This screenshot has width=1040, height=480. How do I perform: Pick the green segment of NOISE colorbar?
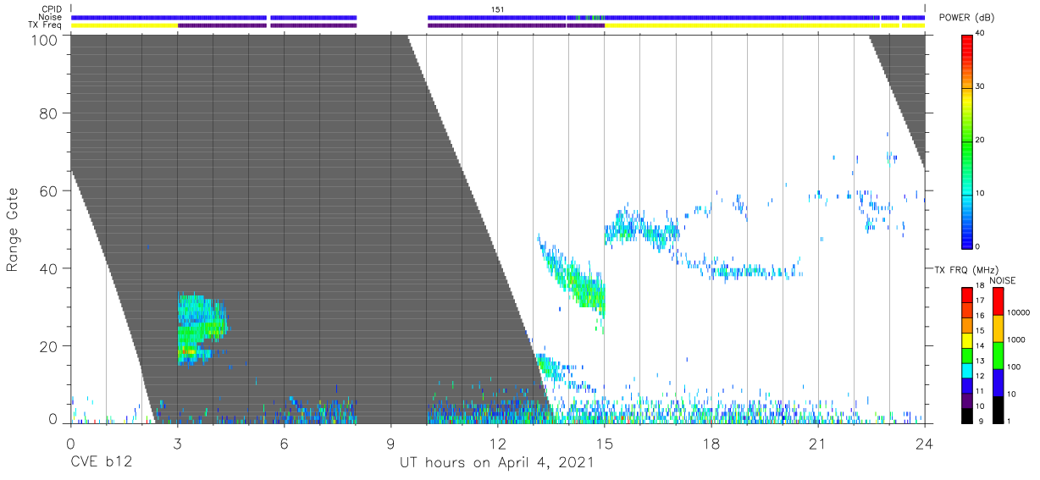pos(998,356)
